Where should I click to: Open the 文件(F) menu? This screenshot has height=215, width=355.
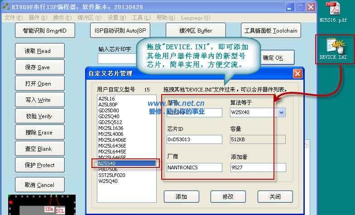(x=13, y=18)
